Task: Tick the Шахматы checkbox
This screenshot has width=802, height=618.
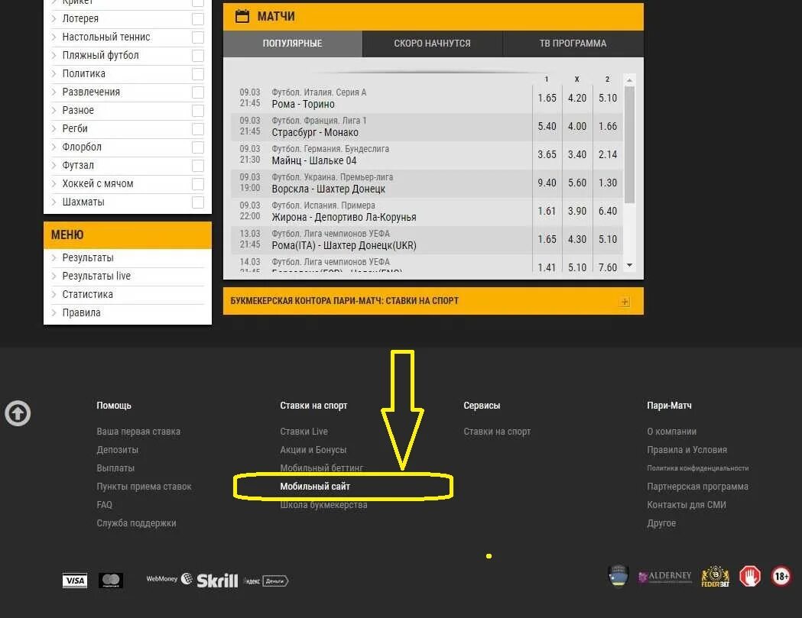Action: [198, 202]
